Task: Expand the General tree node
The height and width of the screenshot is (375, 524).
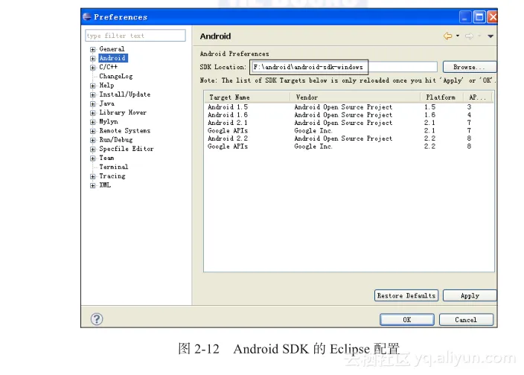Action: coord(93,49)
